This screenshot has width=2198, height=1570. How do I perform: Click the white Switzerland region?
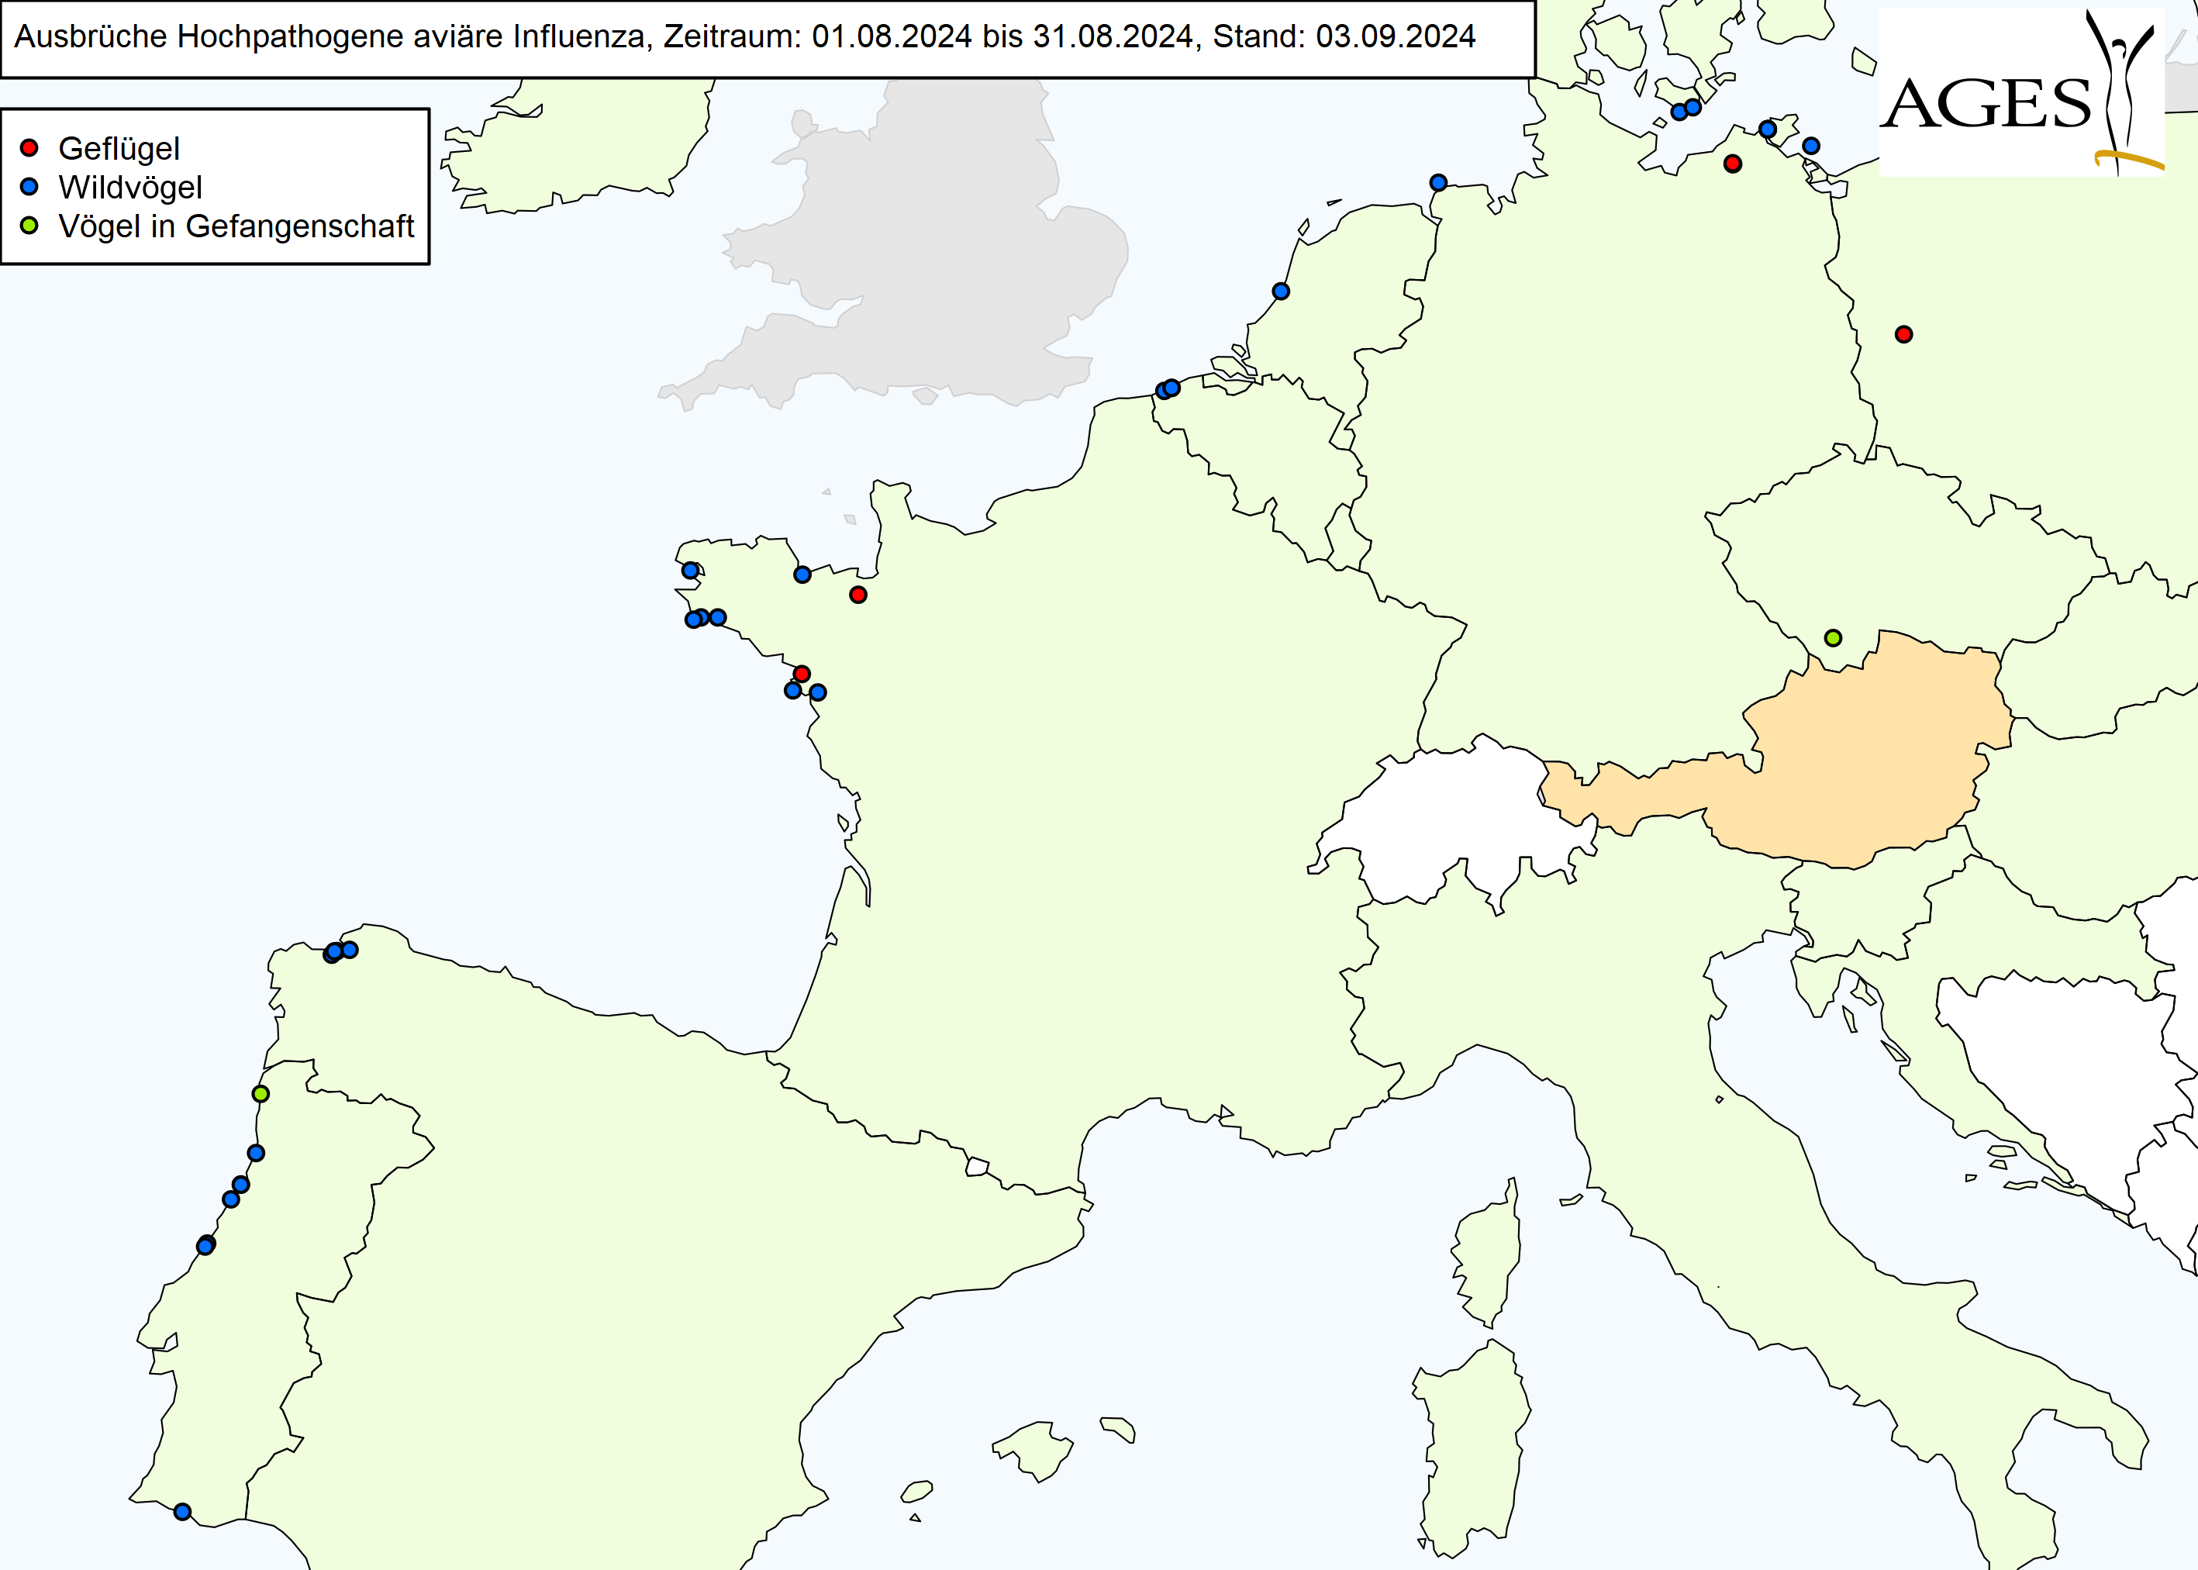1450,822
